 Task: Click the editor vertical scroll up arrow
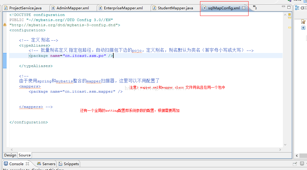(x=285, y=15)
